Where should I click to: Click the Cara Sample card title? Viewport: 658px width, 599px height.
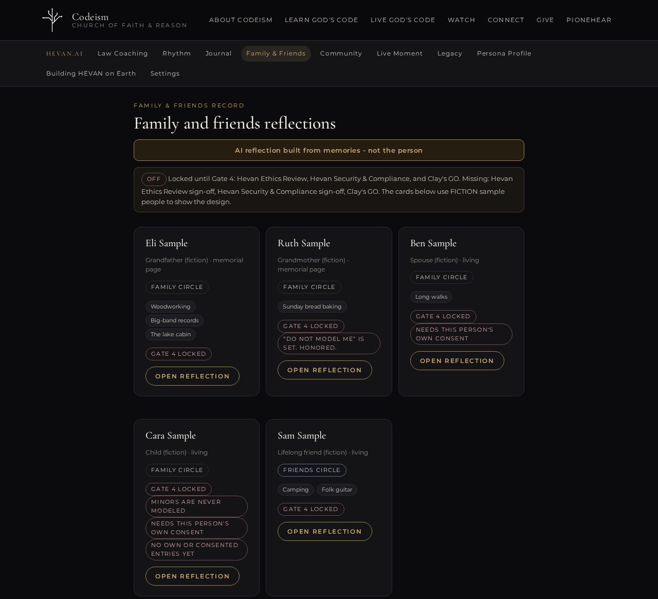[171, 435]
